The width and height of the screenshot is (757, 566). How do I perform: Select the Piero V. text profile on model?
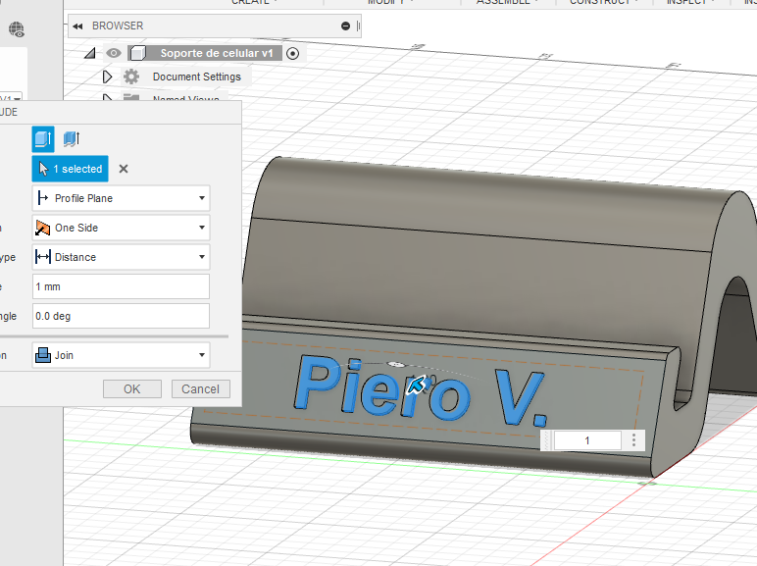[419, 391]
